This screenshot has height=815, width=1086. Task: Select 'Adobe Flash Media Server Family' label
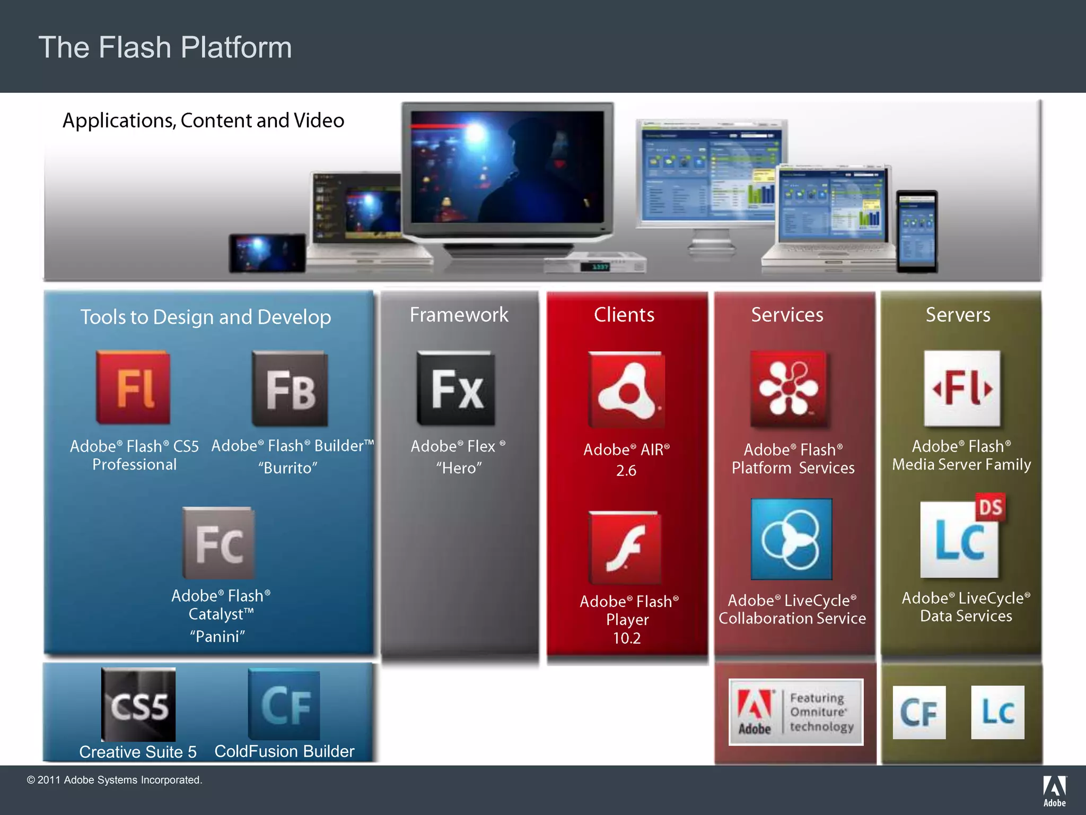coord(961,455)
